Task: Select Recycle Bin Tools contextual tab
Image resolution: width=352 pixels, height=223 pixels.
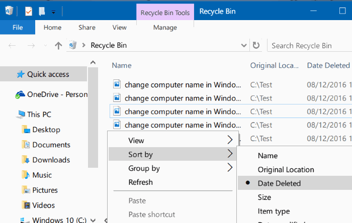Action: click(x=165, y=13)
